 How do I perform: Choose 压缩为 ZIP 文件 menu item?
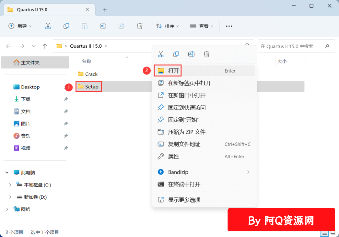coord(204,132)
